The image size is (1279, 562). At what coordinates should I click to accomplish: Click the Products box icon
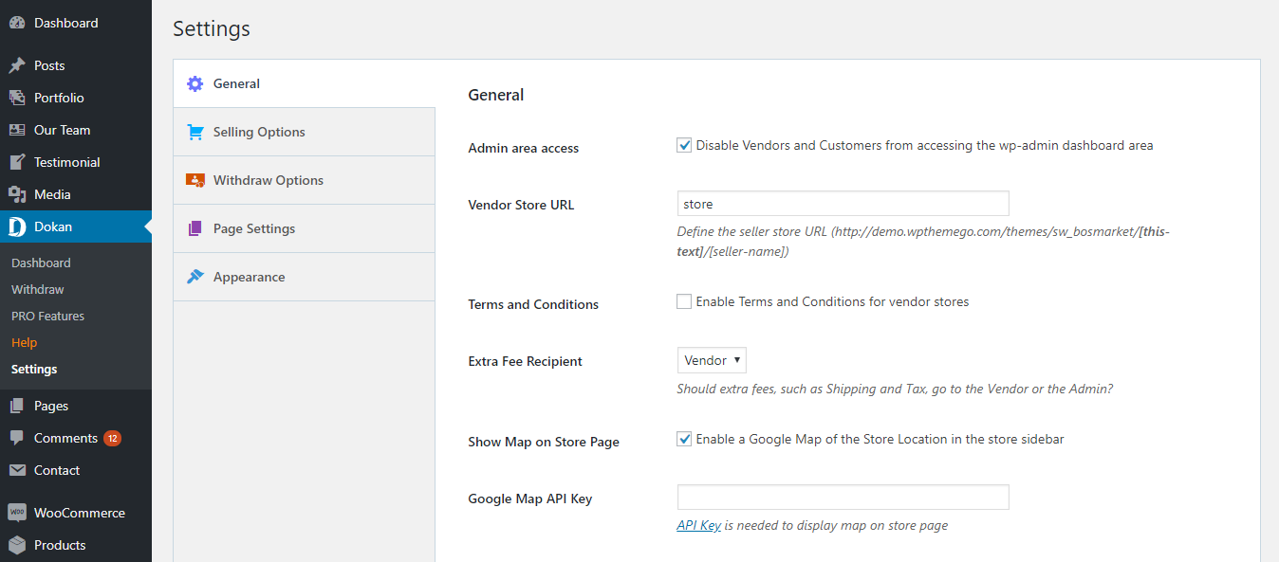click(17, 545)
